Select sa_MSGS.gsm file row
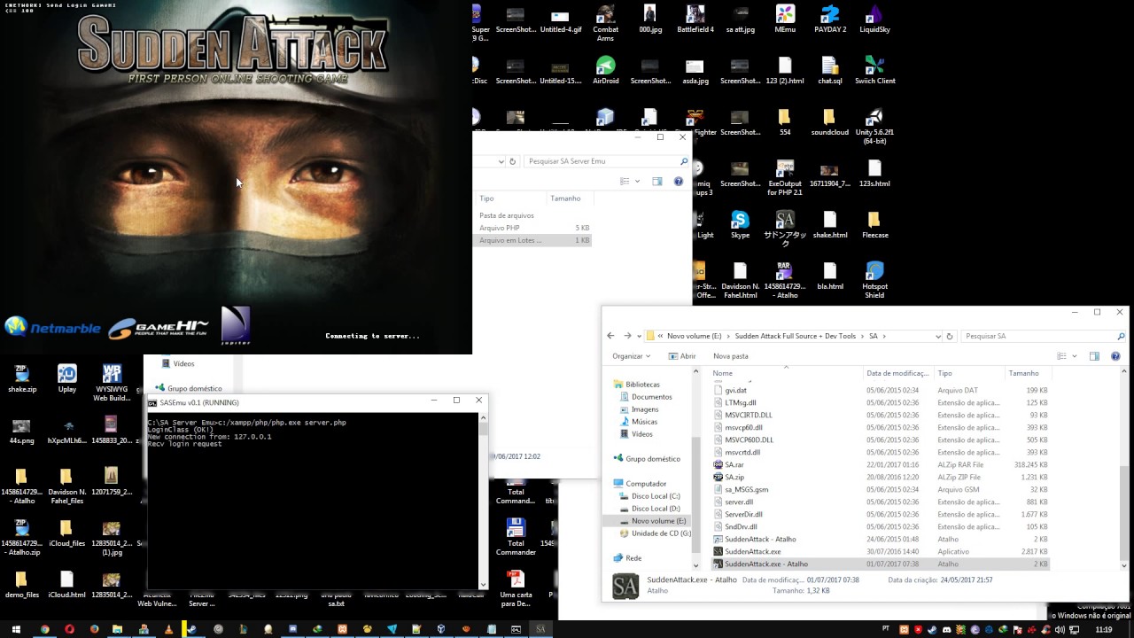This screenshot has height=638, width=1134. pos(881,489)
